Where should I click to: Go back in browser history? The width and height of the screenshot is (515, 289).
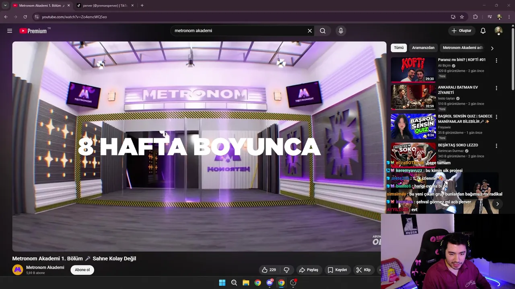(6, 17)
